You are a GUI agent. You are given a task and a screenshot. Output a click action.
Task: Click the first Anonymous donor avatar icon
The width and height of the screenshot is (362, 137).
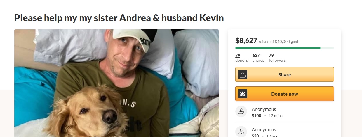coord(241,111)
